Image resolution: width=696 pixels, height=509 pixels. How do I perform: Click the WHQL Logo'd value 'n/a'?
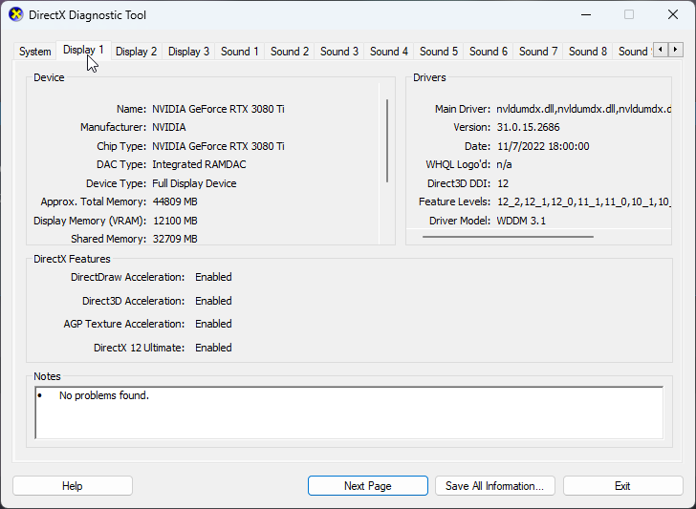click(504, 164)
